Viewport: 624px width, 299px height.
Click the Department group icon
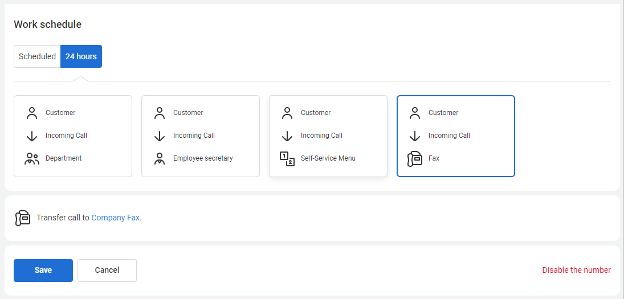tap(32, 159)
